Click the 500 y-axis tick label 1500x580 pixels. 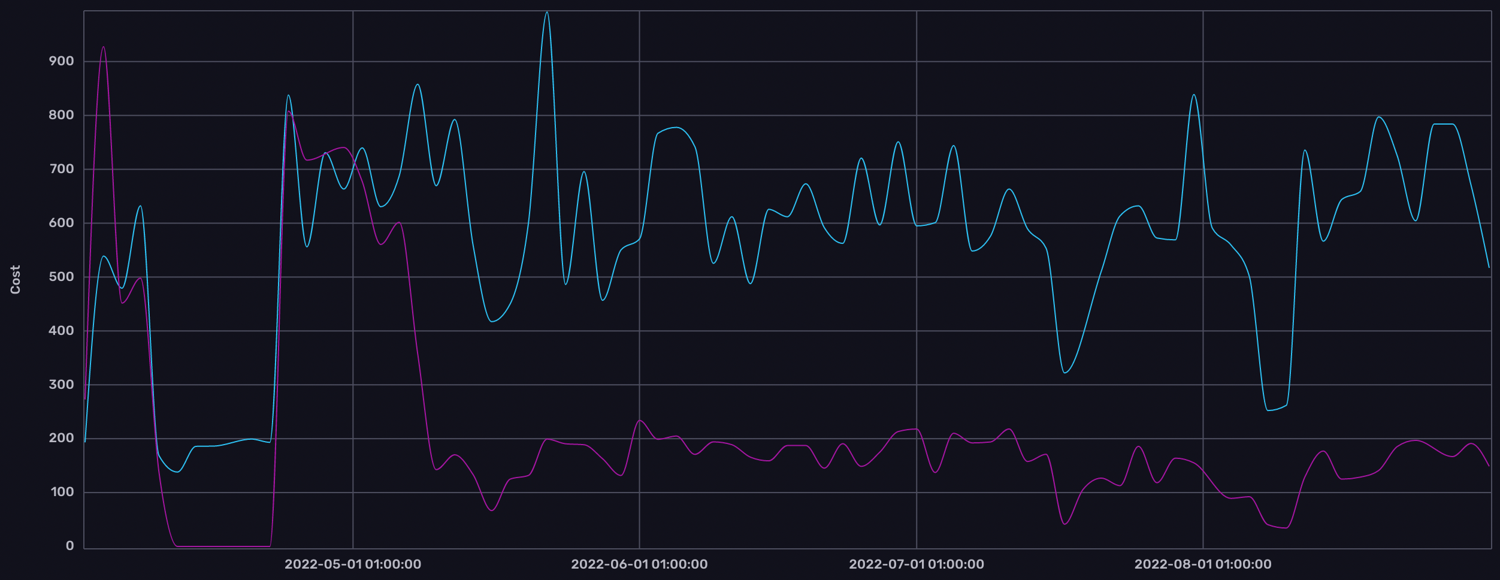coord(61,277)
